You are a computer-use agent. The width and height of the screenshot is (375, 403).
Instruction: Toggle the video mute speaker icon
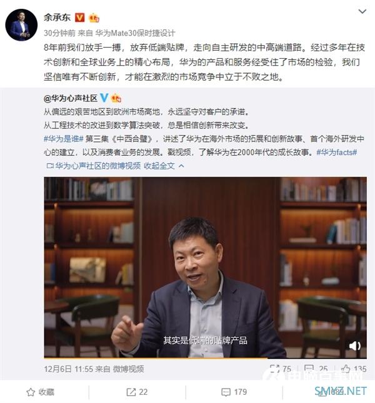(x=355, y=346)
